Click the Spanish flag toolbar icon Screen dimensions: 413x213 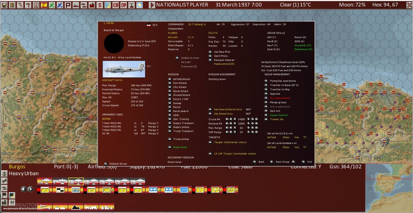(x=44, y=5)
